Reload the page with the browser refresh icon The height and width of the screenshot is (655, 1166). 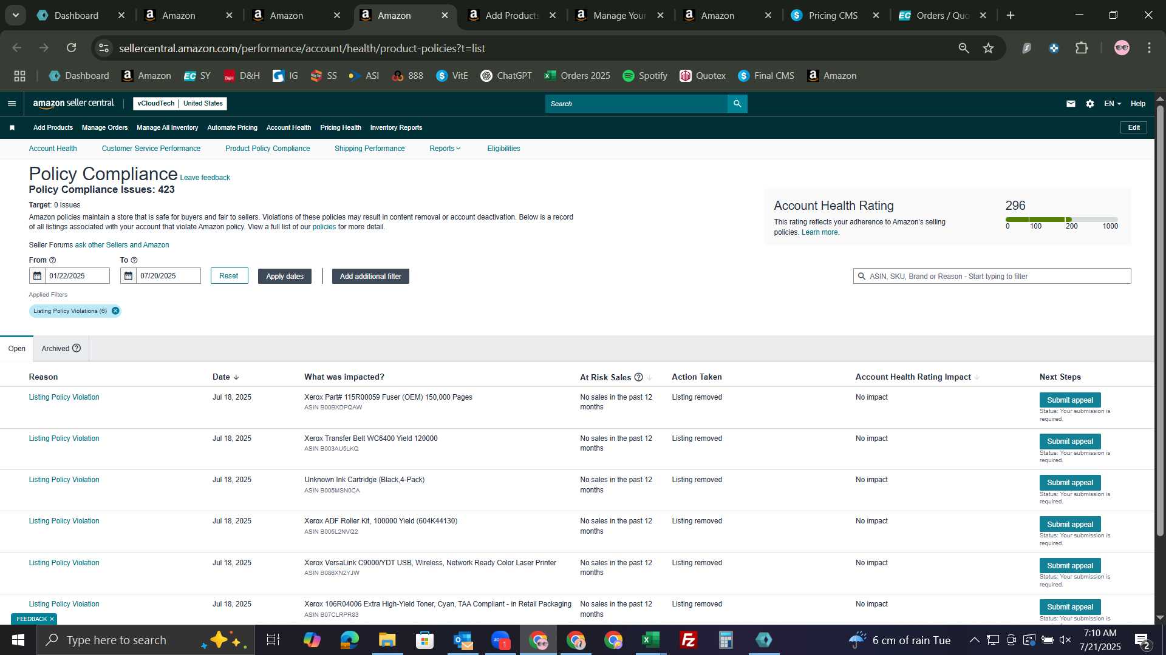(x=72, y=48)
